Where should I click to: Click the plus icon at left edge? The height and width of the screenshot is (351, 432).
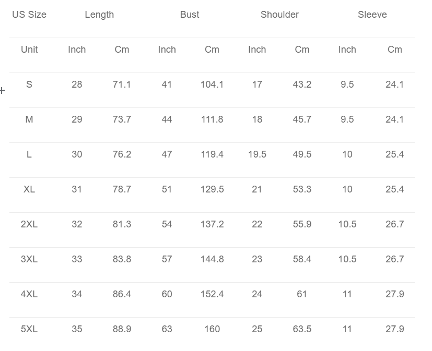coord(2,91)
